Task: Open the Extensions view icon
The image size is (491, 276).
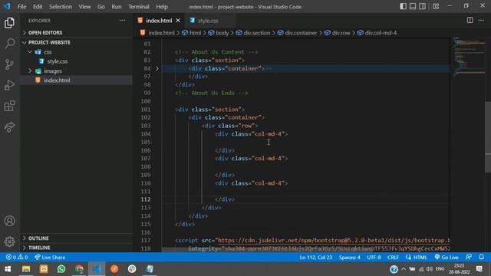Action: 9,106
